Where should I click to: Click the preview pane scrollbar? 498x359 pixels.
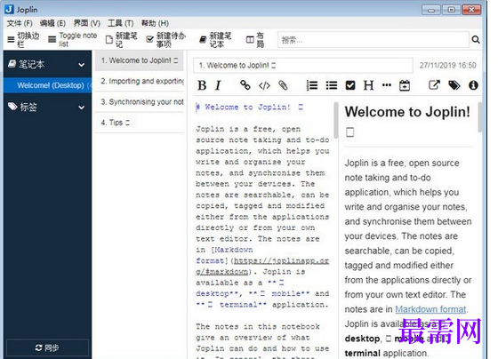[480, 116]
